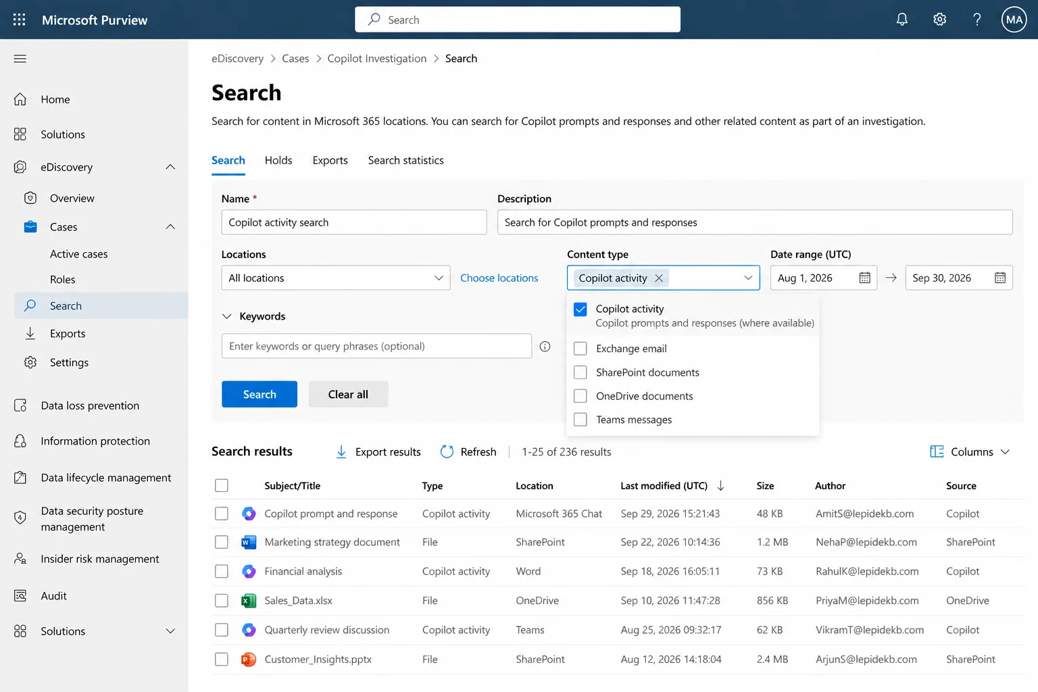Open the start date calendar icon

864,278
